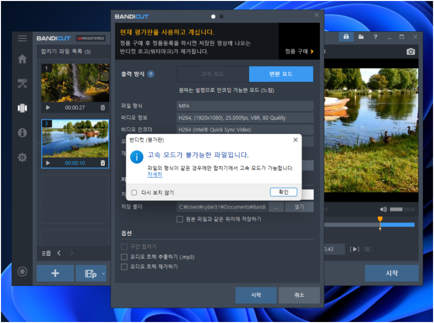Play the 00:00:27 clip
The height and width of the screenshot is (323, 434).
48,108
